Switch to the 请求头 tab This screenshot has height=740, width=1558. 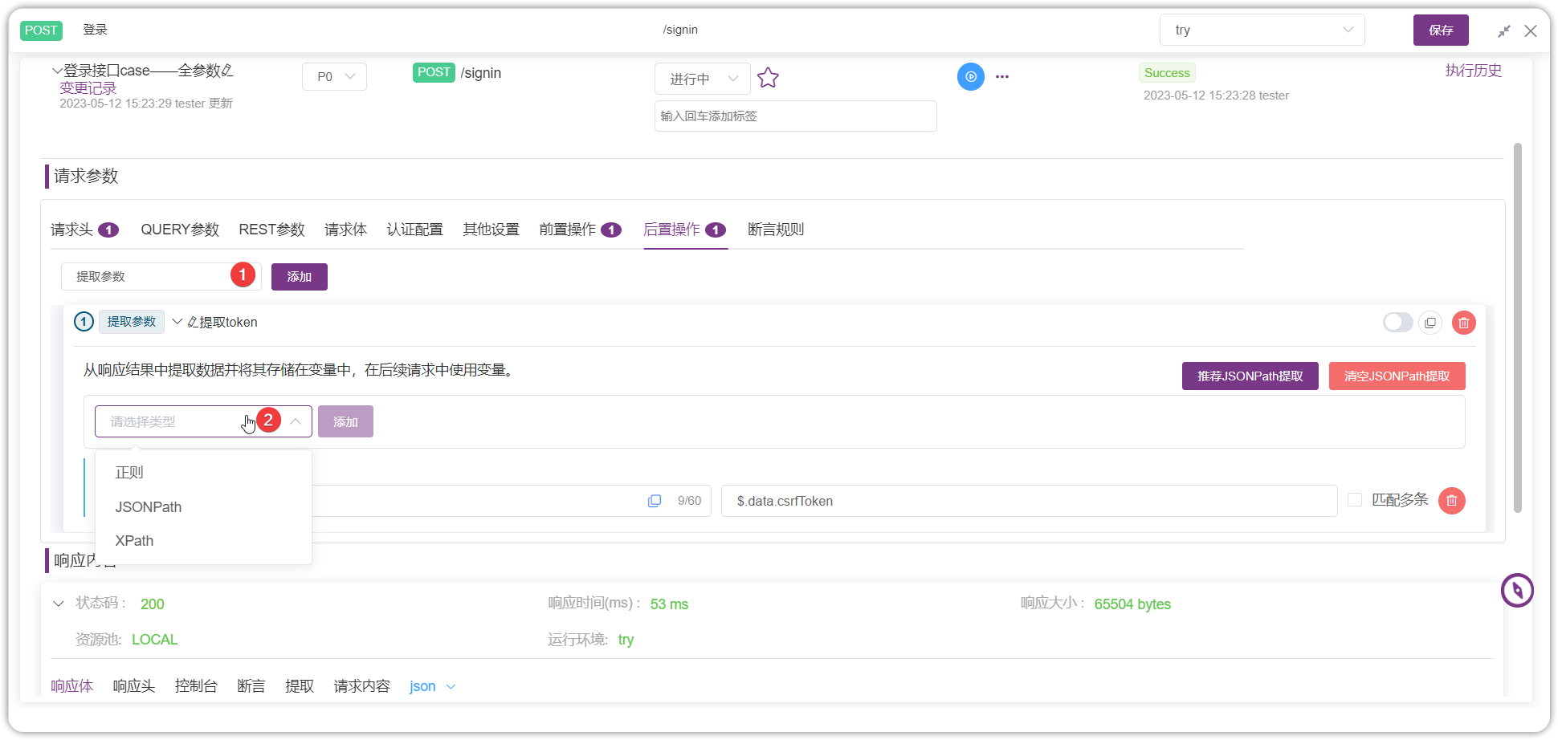(84, 230)
